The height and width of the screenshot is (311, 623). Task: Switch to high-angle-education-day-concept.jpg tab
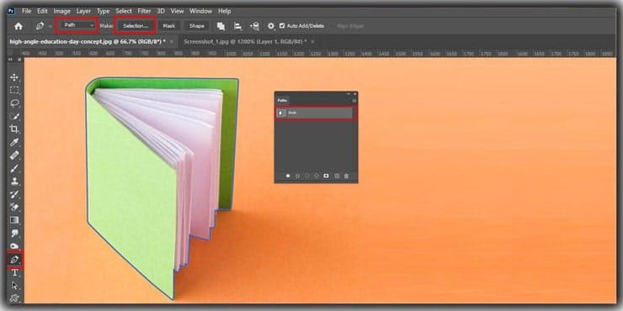pos(88,41)
